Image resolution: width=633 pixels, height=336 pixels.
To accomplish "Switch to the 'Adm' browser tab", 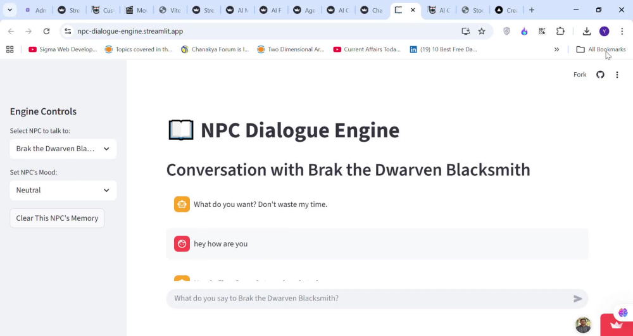I will tap(35, 10).
